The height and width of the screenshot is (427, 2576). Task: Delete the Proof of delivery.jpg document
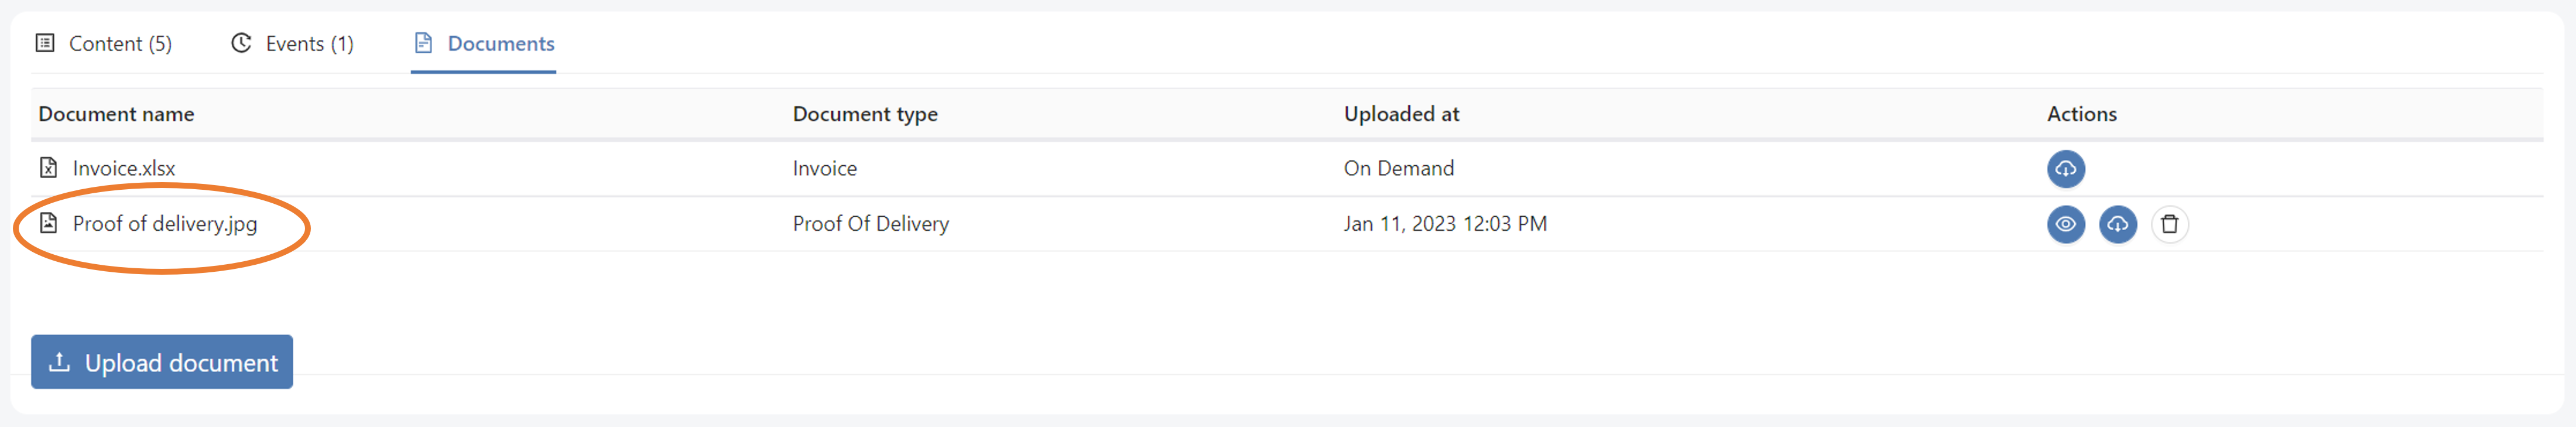click(x=2170, y=225)
